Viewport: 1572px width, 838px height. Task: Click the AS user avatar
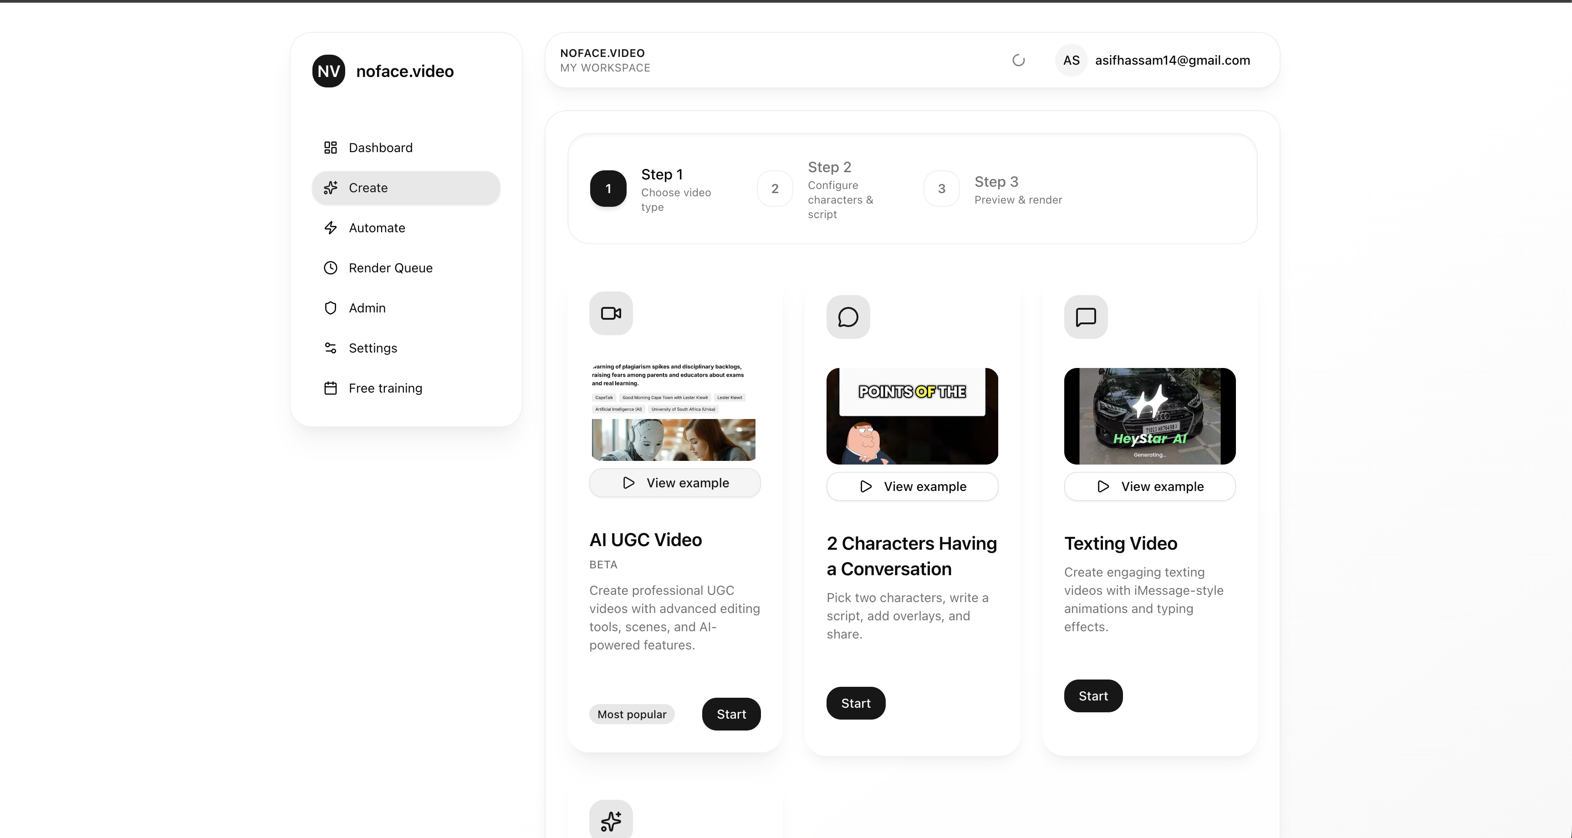click(1071, 61)
